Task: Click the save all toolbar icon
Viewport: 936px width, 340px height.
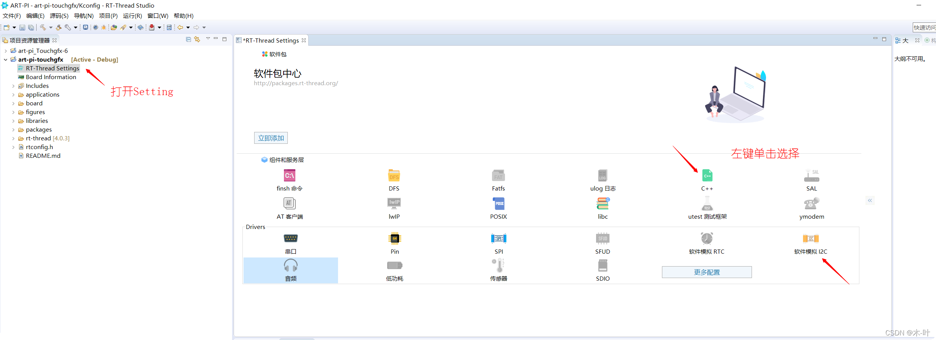Action: (31, 27)
